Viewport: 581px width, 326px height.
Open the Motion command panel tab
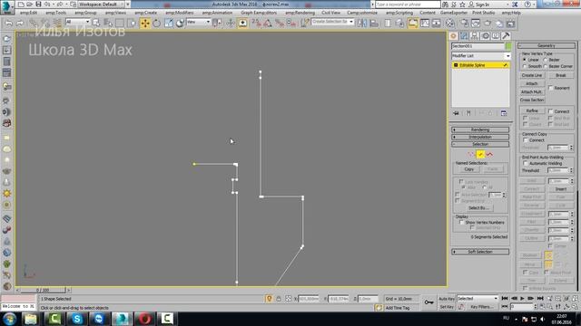tap(485, 36)
